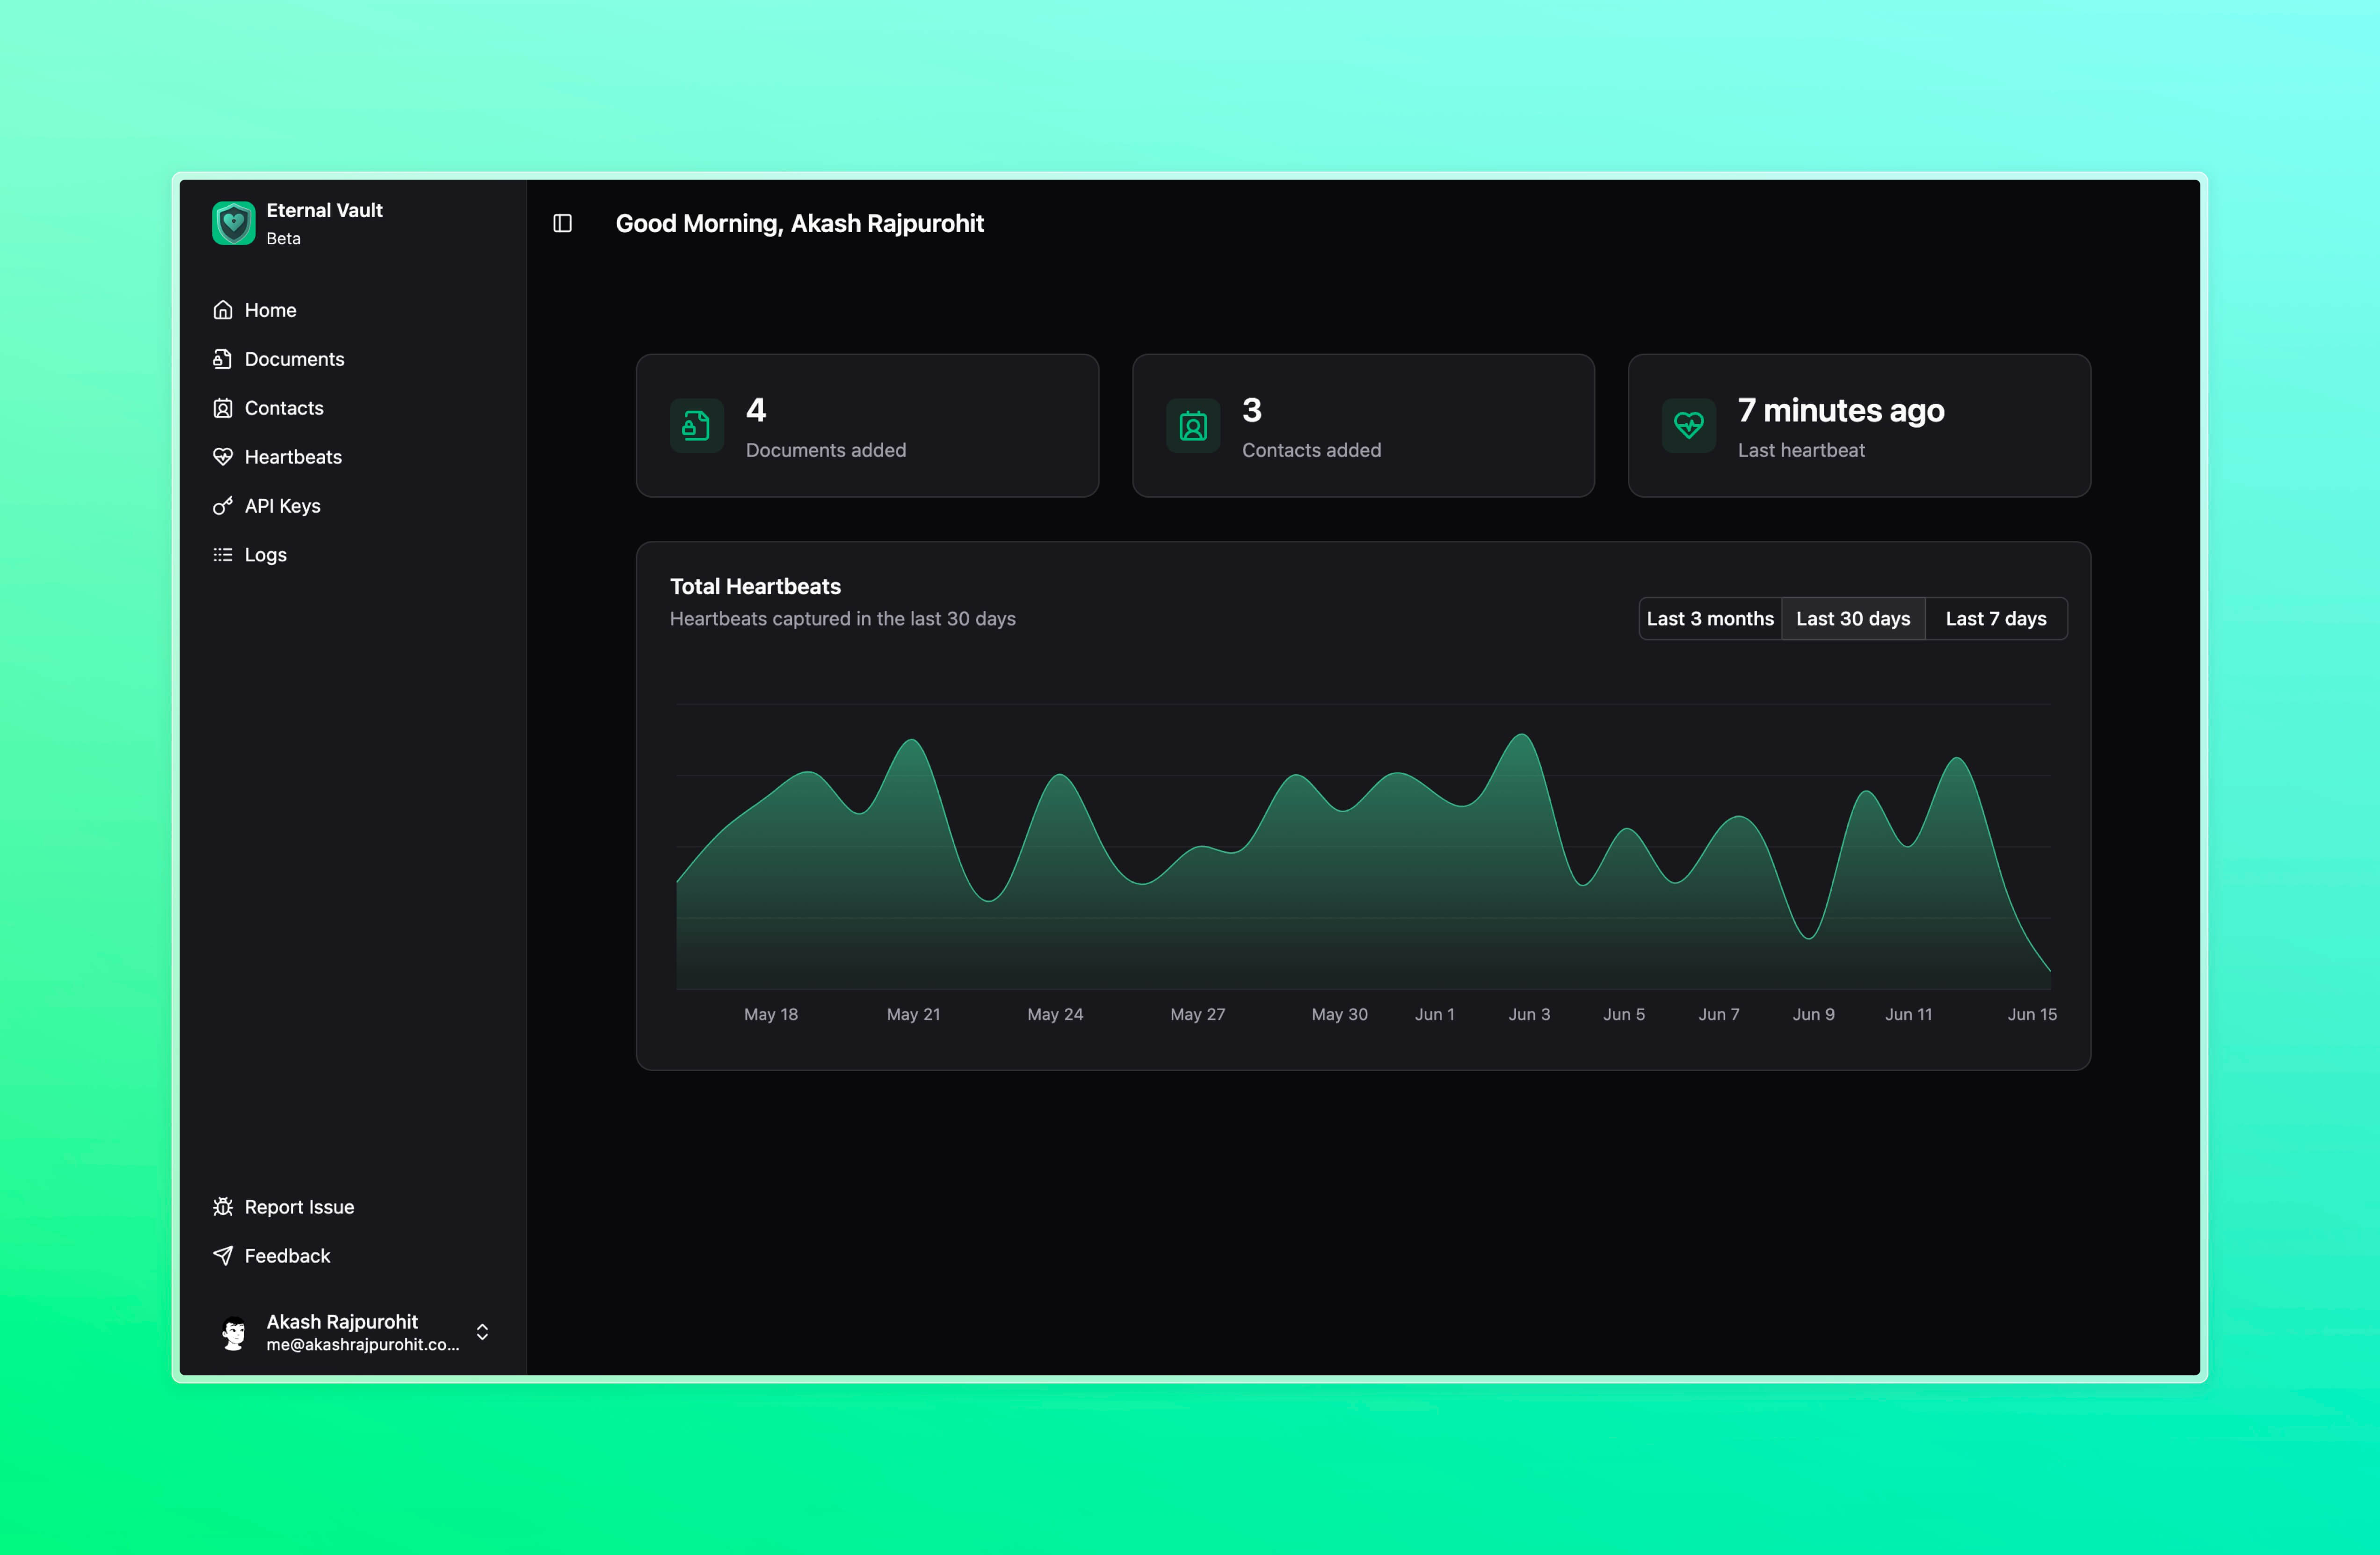Click the Jun 5 axis label
The height and width of the screenshot is (1555, 2380).
click(x=1624, y=1014)
